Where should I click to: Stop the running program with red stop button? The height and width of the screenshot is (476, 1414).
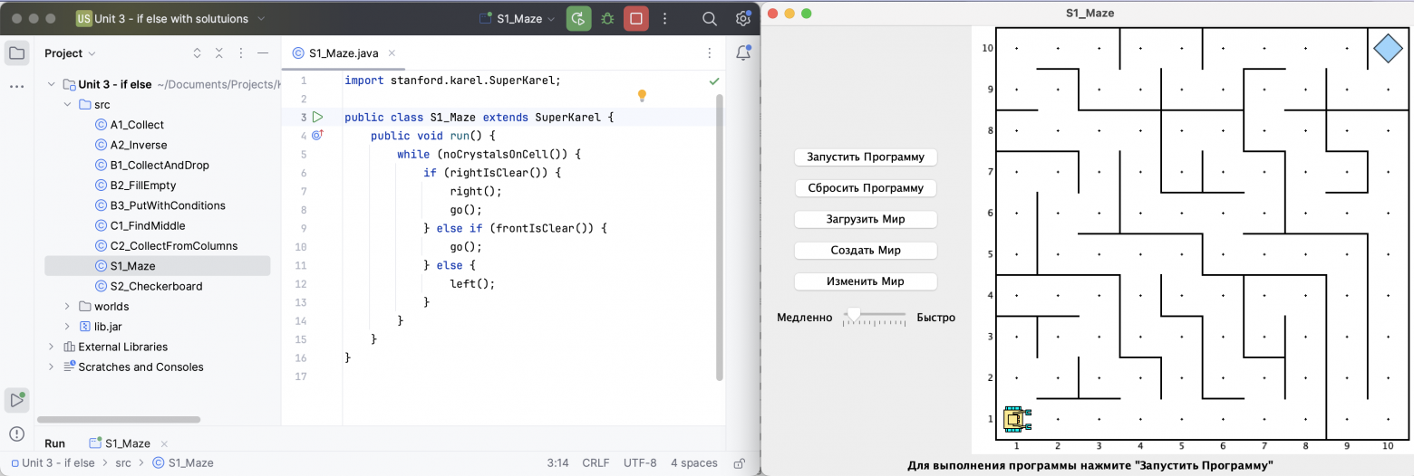point(636,18)
